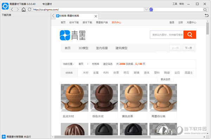Click the undo arrow icon at tab bar right

click(206, 15)
